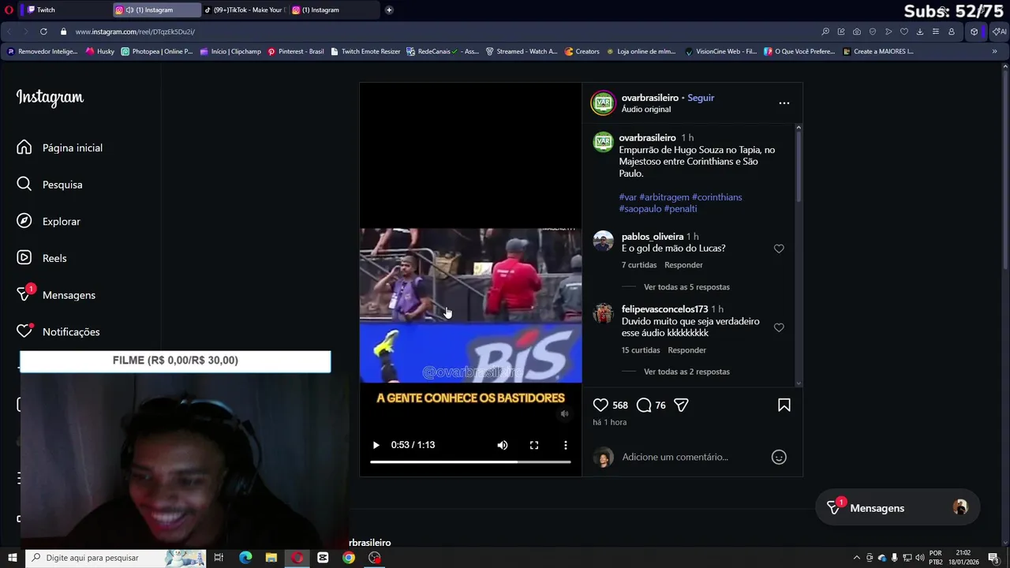Enter fullscreen on the reel video
Screen dimensions: 1010x568
pyautogui.click(x=534, y=445)
